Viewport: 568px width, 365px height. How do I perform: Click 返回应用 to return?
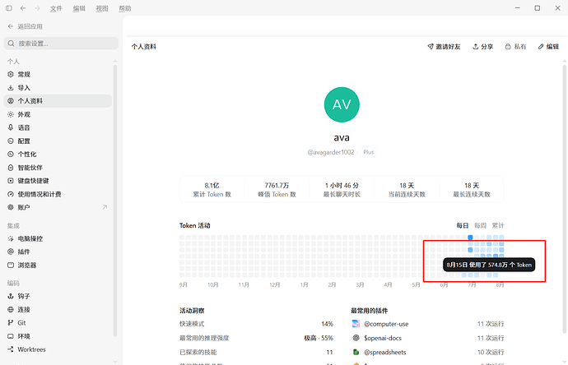(x=25, y=26)
